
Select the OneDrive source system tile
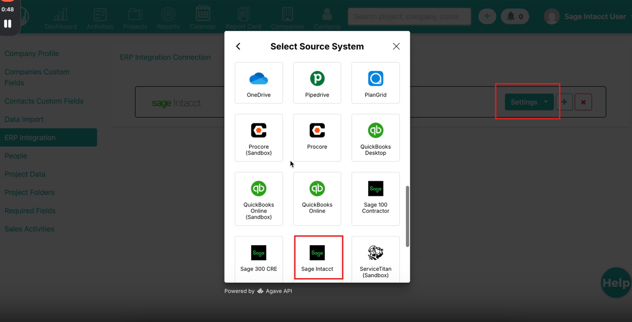[x=258, y=83]
